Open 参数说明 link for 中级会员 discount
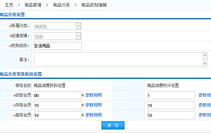The height and width of the screenshot is (133, 211). 93,105
